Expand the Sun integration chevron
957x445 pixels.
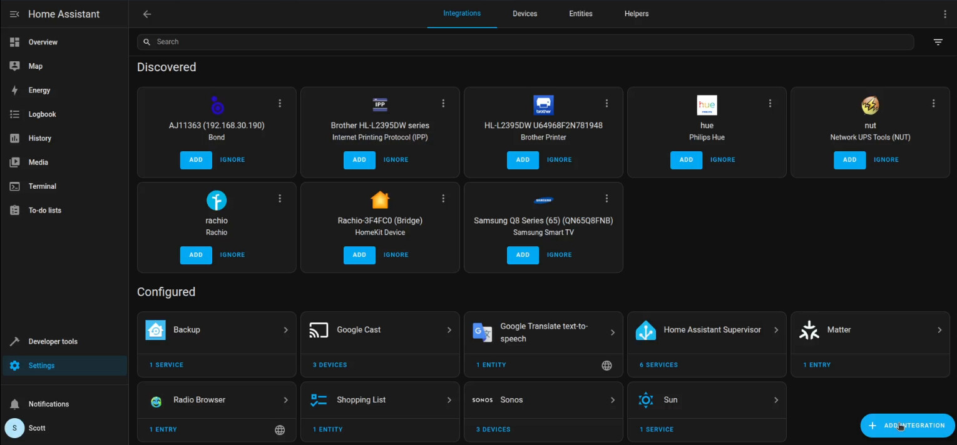(x=776, y=399)
